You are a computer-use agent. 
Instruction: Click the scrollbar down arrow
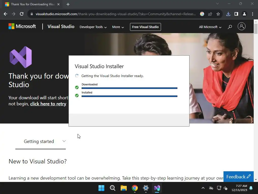tap(256, 180)
